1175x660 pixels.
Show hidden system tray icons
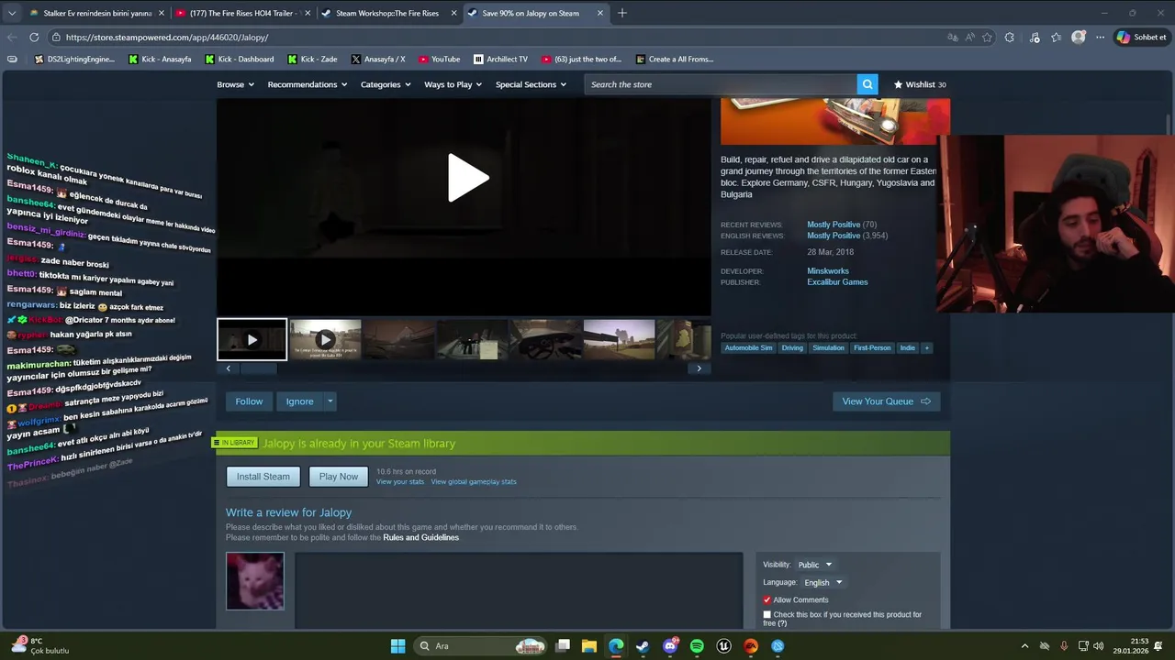[1024, 646]
